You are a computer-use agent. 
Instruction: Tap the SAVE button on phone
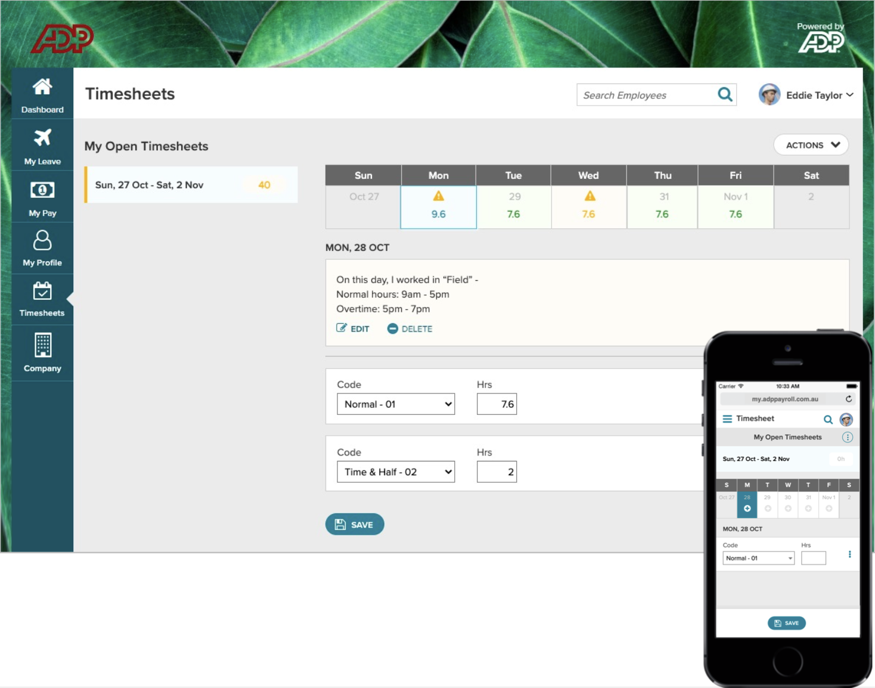(787, 623)
